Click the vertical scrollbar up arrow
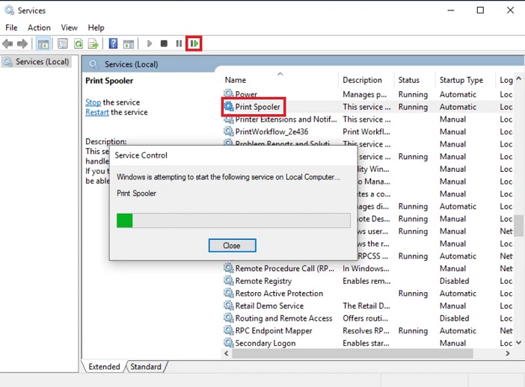The height and width of the screenshot is (387, 525). click(518, 78)
